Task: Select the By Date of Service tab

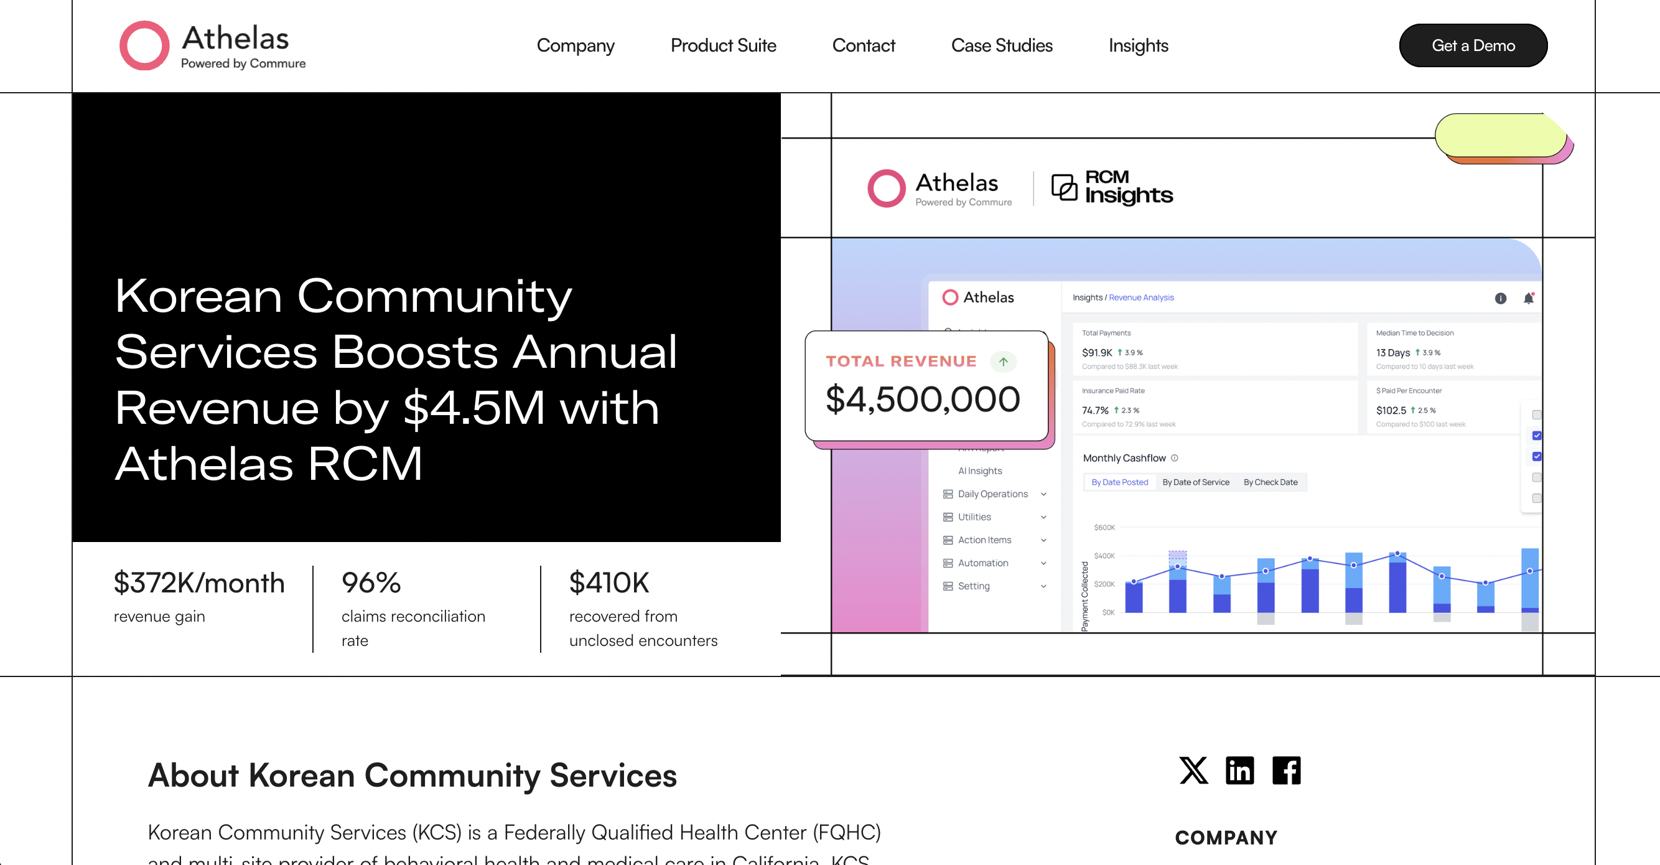Action: (1195, 482)
